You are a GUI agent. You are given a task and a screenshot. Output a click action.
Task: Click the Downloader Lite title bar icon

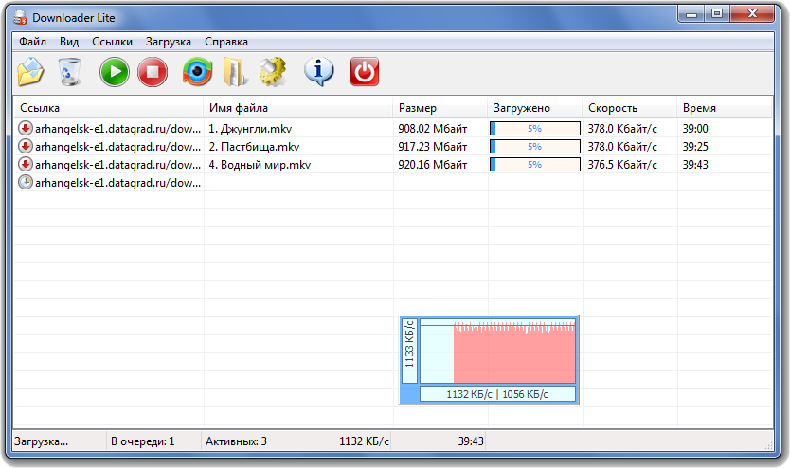21,18
